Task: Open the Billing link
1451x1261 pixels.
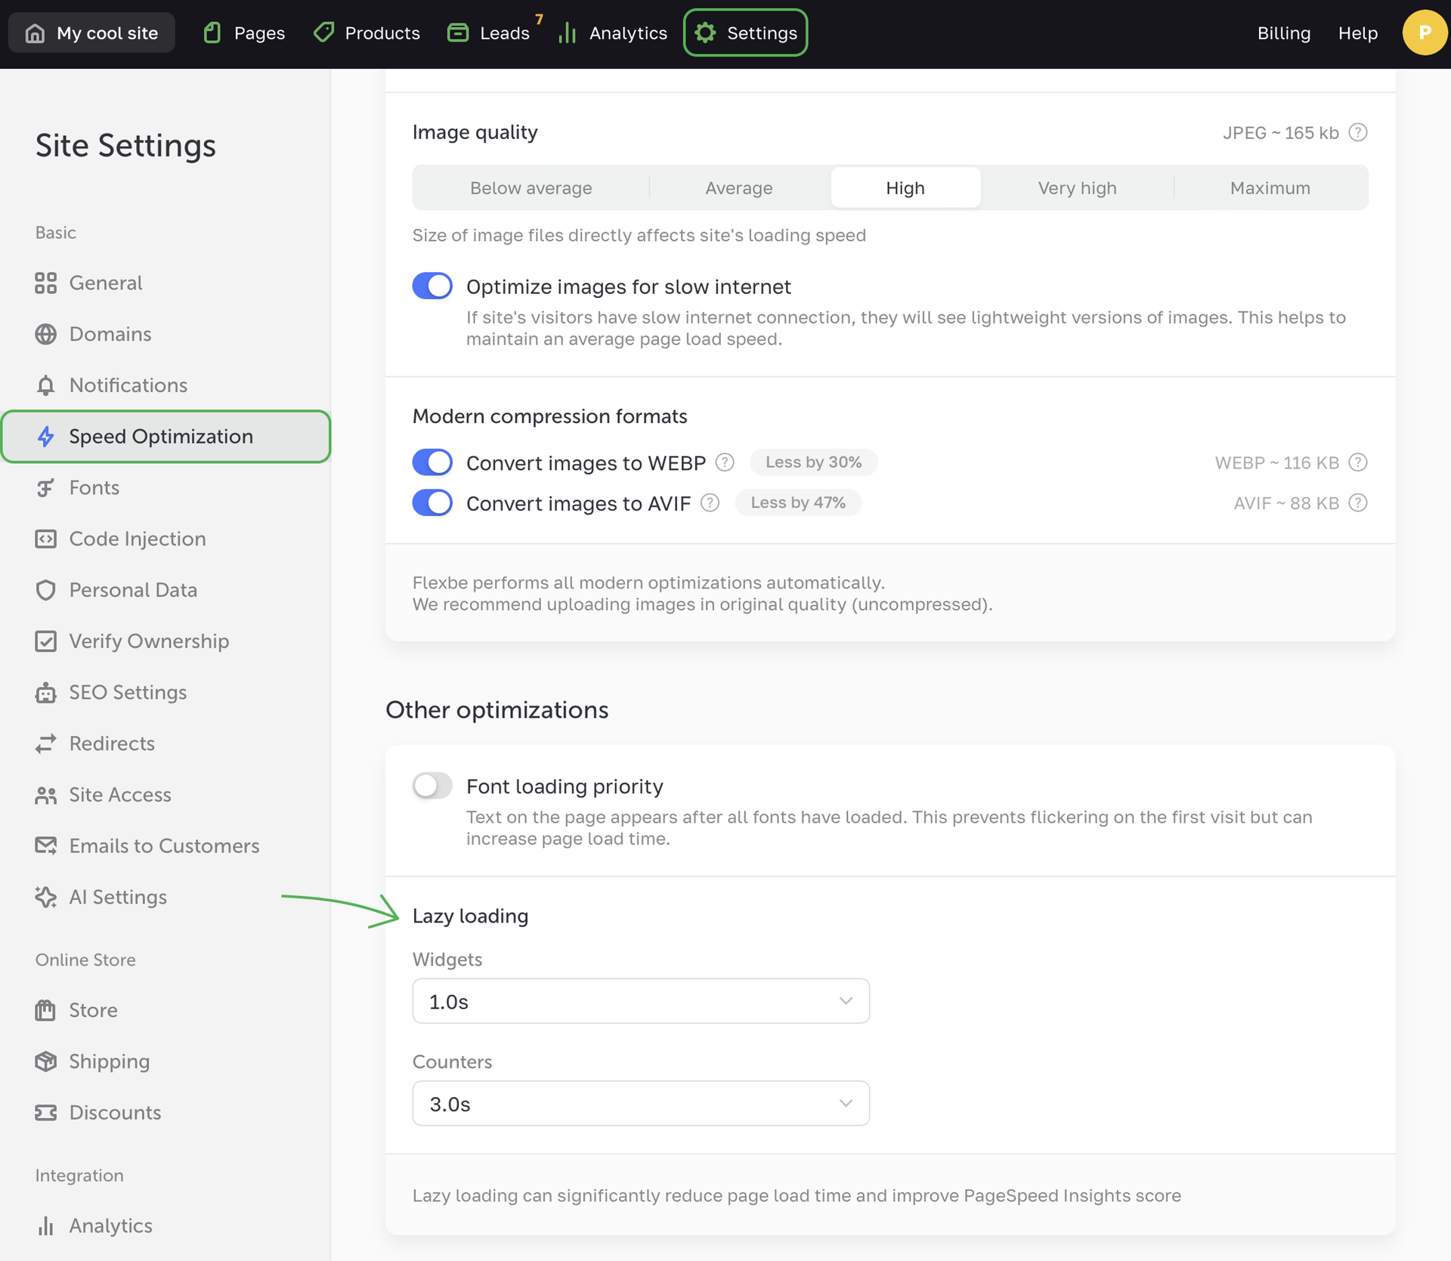Action: pos(1283,33)
